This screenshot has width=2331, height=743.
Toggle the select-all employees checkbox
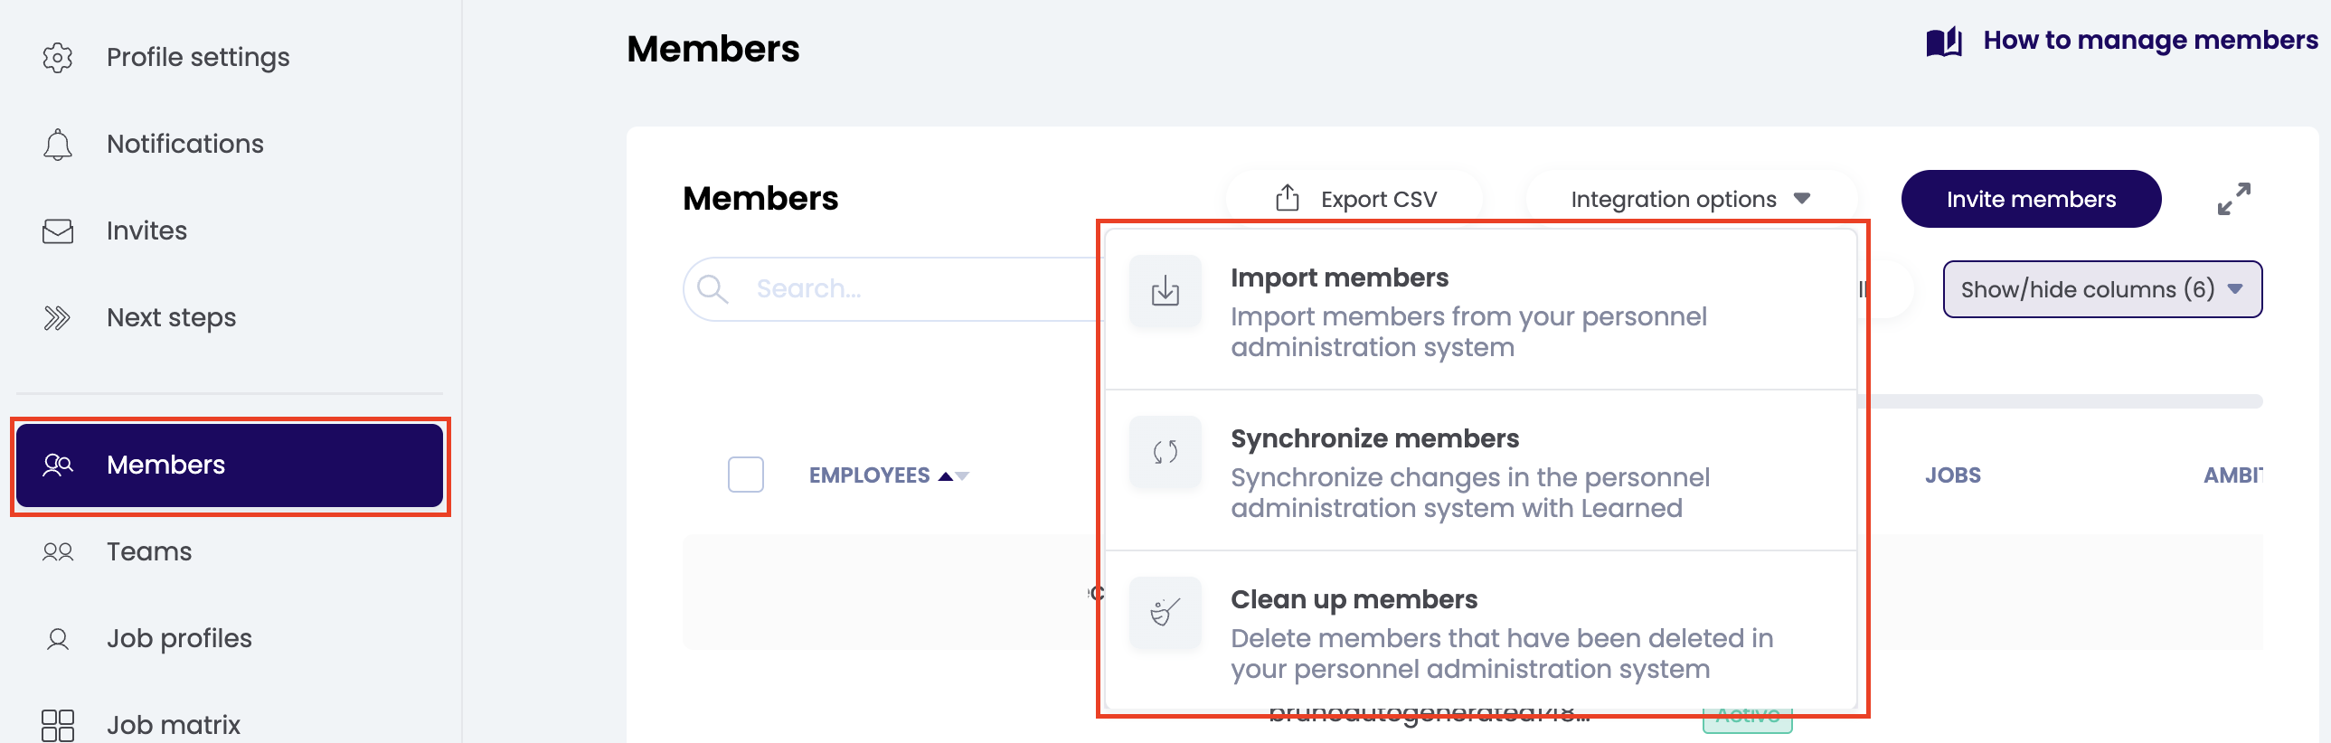(746, 475)
